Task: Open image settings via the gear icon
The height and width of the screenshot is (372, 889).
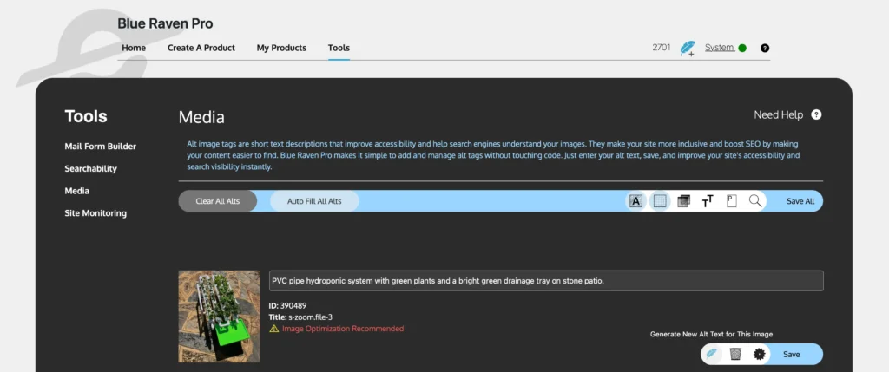Action: pyautogui.click(x=760, y=354)
